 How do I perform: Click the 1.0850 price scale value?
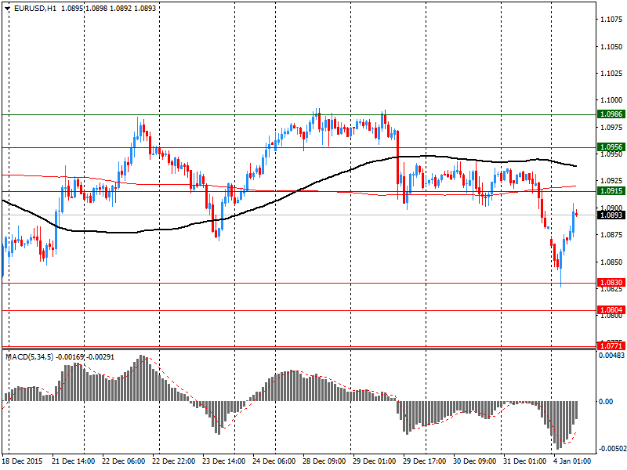(611, 262)
